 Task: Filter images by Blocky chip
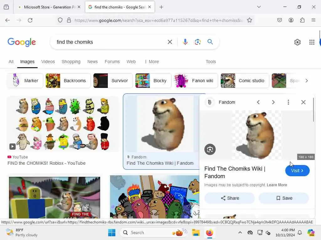coord(153,81)
